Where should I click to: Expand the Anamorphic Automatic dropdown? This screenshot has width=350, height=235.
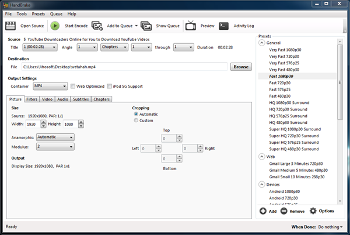coord(55,137)
